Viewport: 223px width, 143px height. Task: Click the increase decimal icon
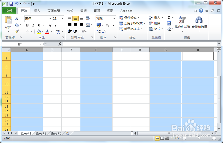[x=99, y=31]
